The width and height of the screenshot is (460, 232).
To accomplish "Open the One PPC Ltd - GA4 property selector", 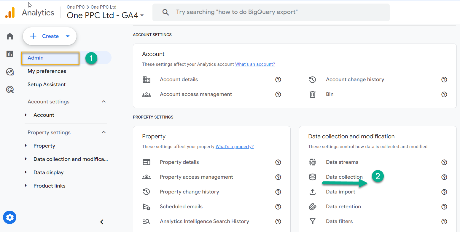I will 105,15.
